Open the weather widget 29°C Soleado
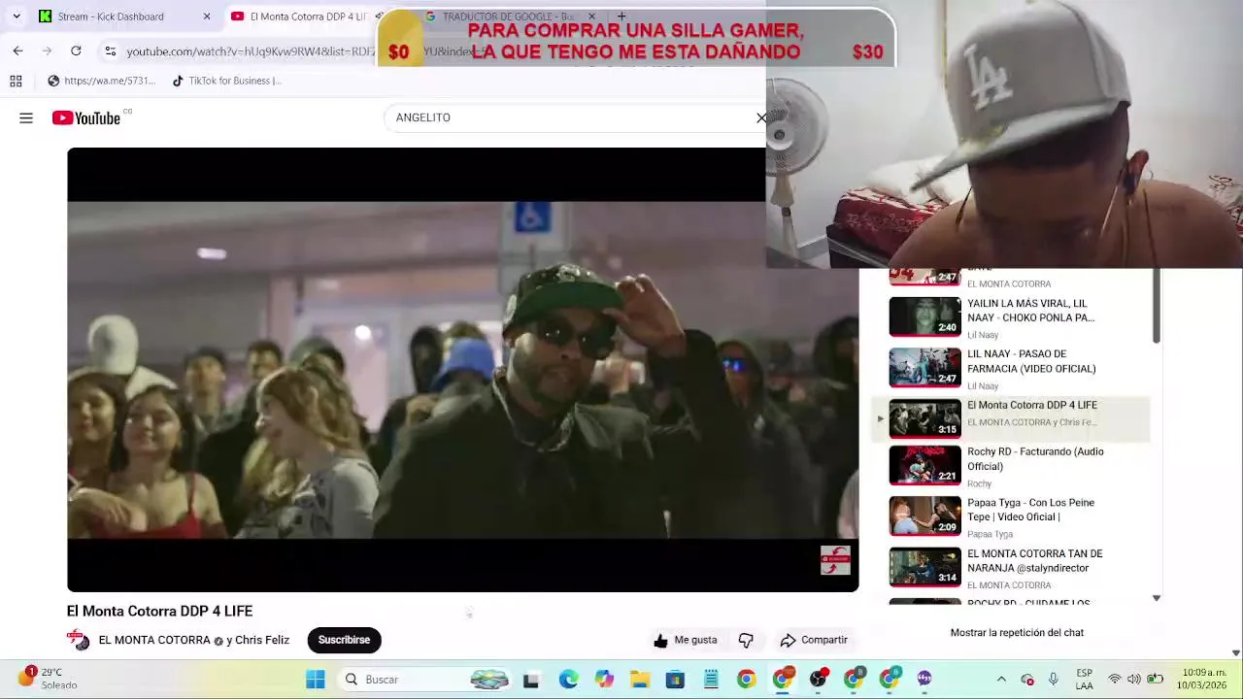The height and width of the screenshot is (699, 1243). pyautogui.click(x=47, y=679)
